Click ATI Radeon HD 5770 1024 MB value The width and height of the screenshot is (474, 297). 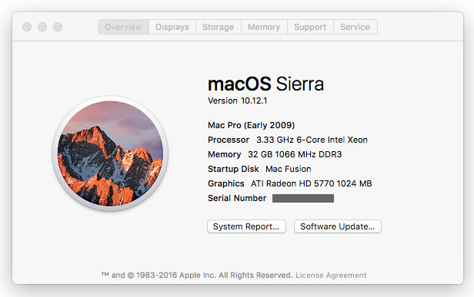(x=312, y=183)
